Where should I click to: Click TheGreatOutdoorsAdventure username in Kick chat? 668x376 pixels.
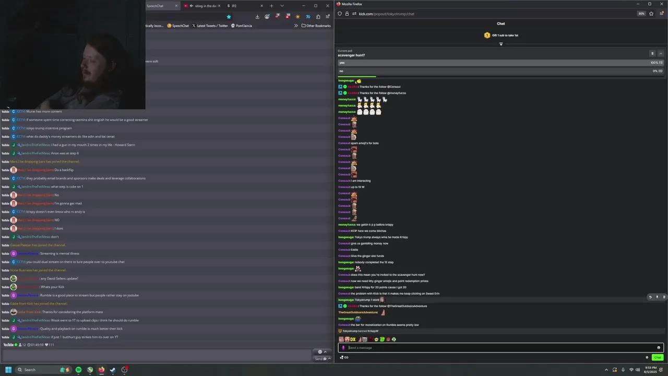pos(358,312)
